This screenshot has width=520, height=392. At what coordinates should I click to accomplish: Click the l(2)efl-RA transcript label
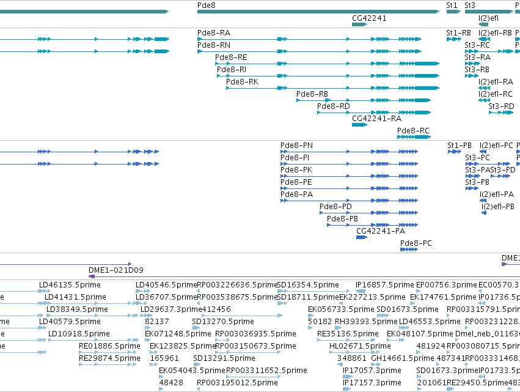[x=496, y=82]
